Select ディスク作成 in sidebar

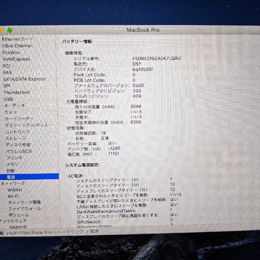[x=18, y=145]
